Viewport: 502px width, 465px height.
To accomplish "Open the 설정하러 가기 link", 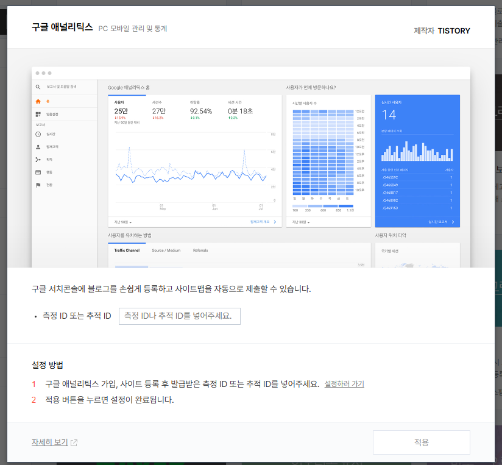I will (x=344, y=384).
